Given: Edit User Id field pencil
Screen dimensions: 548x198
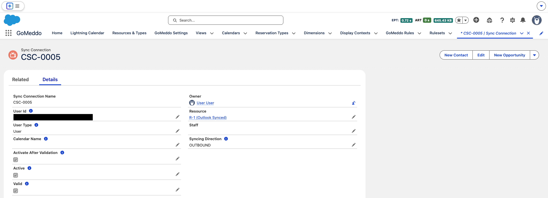Looking at the screenshot, I should click(x=178, y=117).
